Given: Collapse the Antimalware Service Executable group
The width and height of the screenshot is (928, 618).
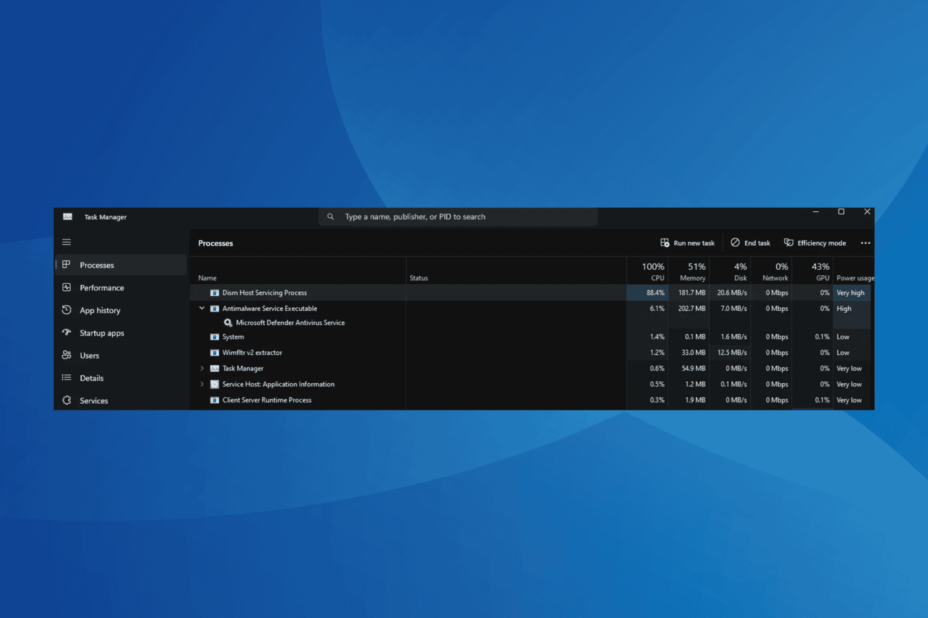Looking at the screenshot, I should [202, 308].
